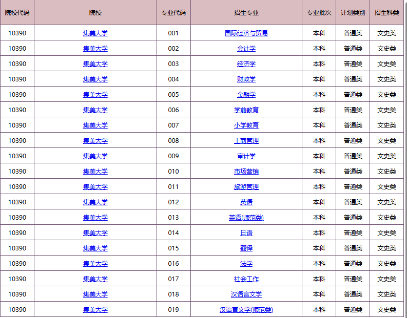This screenshot has width=407, height=318.
Task: Click 集美大学 link in row 011
Action: (x=95, y=187)
